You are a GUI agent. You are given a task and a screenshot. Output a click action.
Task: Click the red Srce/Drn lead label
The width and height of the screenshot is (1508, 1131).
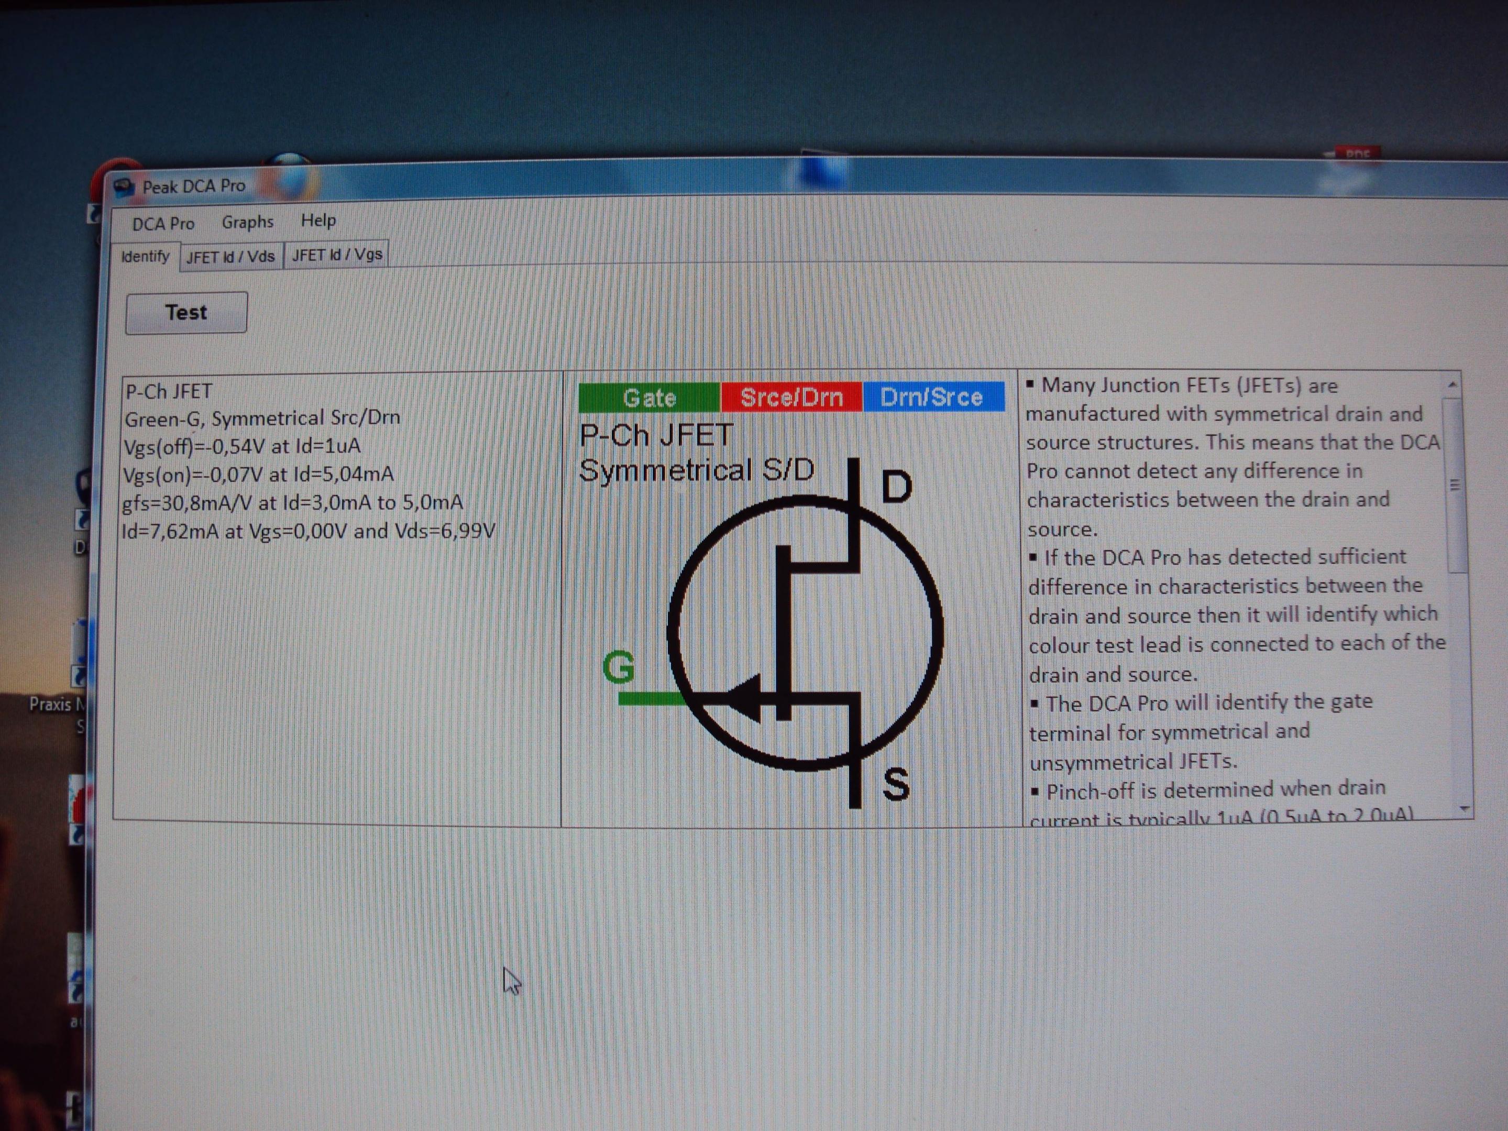pos(791,398)
